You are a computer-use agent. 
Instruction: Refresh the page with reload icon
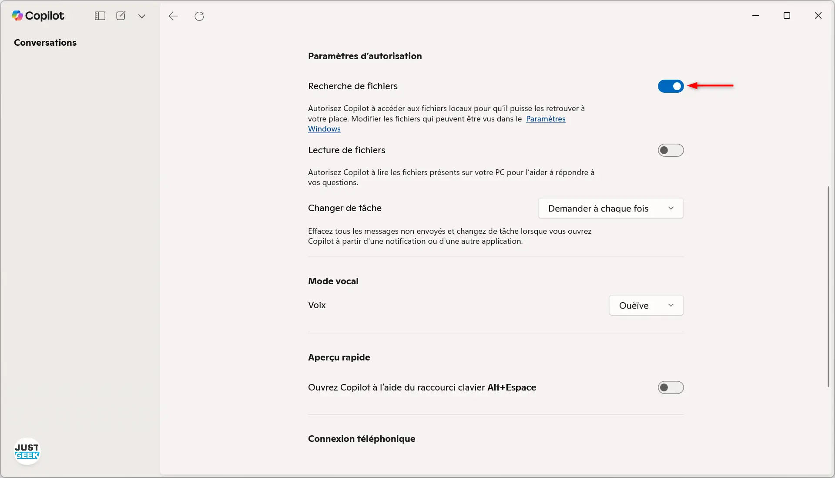(199, 16)
